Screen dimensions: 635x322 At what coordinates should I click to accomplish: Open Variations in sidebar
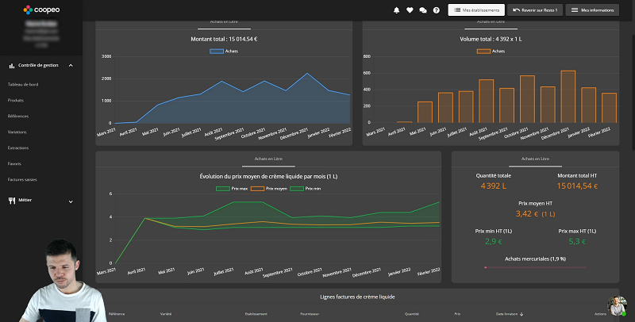coord(17,132)
